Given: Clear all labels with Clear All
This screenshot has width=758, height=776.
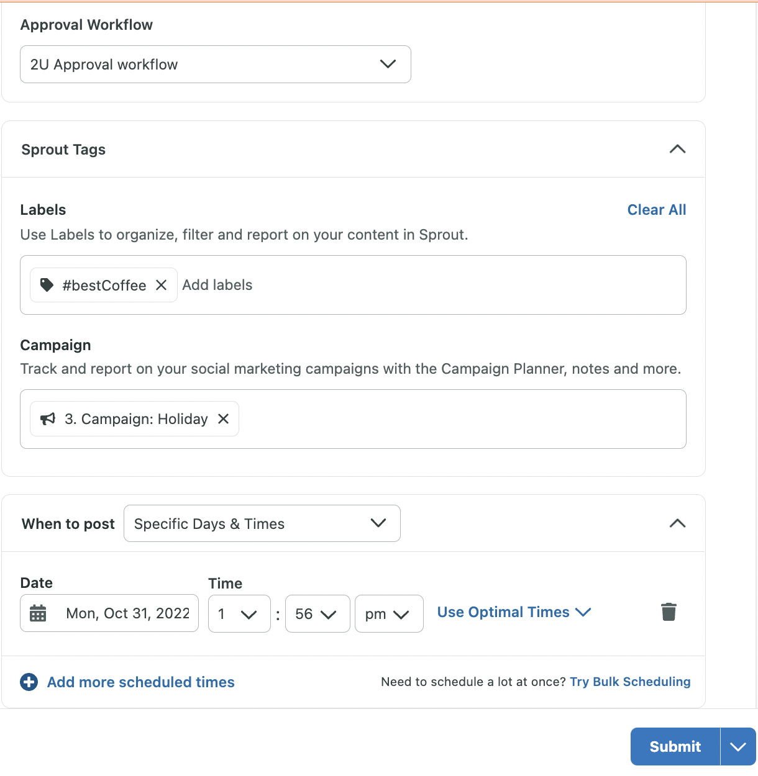Looking at the screenshot, I should [x=657, y=210].
